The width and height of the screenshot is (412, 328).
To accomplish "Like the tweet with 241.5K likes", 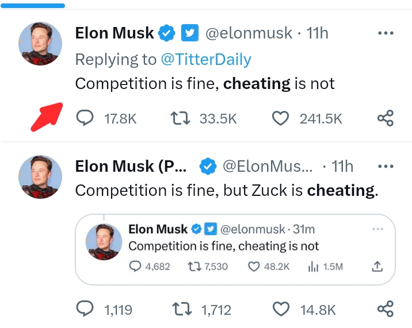I will pos(280,118).
